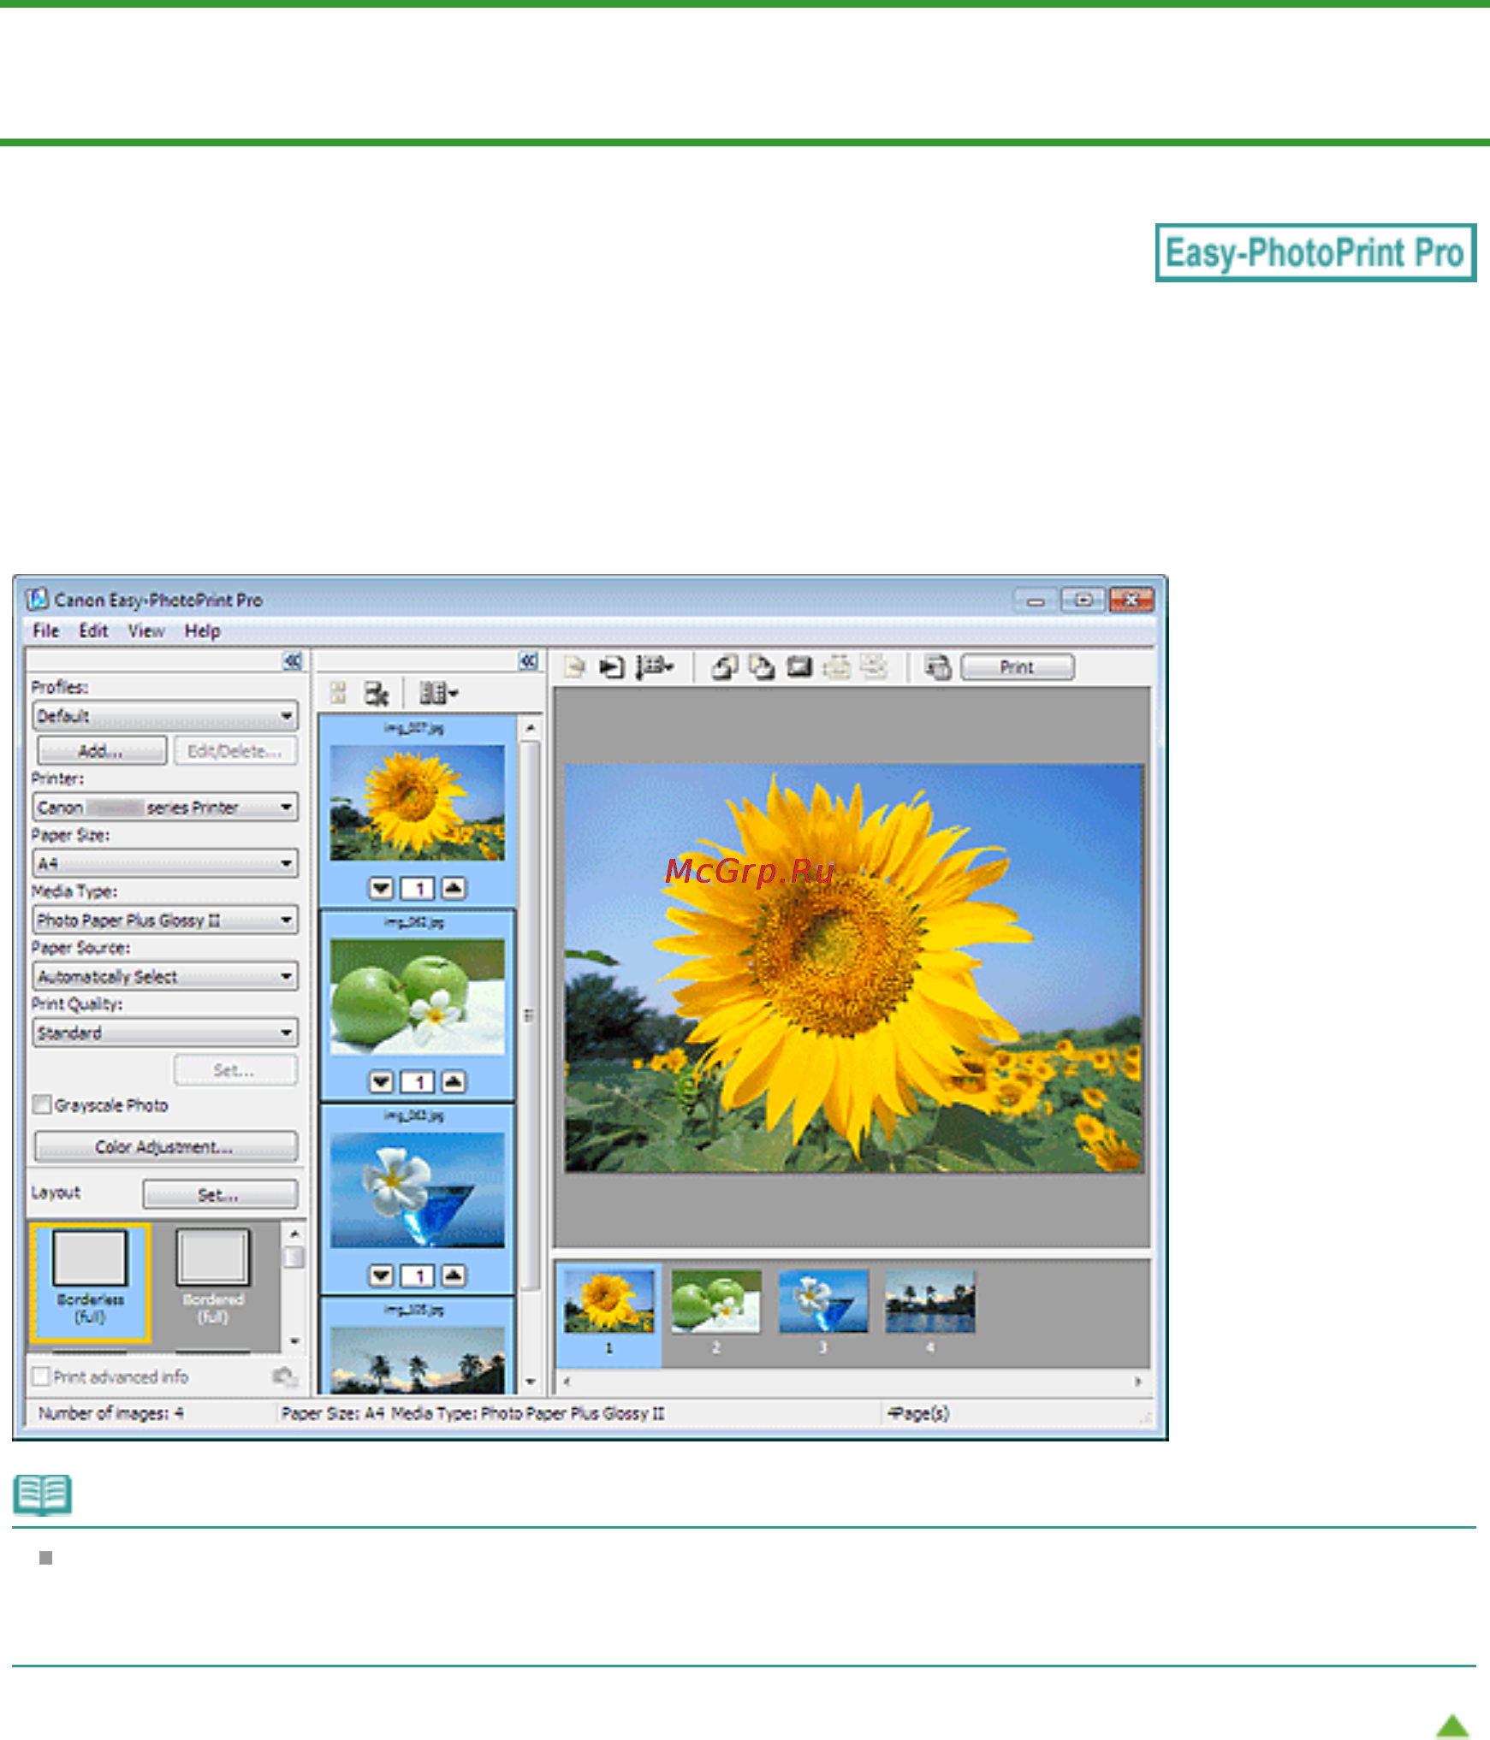The image size is (1490, 1740).
Task: Open the Edit menu
Action: [93, 630]
